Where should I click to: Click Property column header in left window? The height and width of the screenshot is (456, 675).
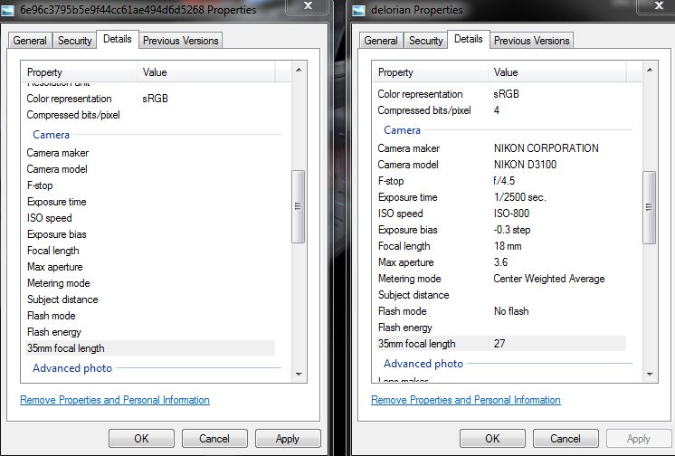click(79, 71)
